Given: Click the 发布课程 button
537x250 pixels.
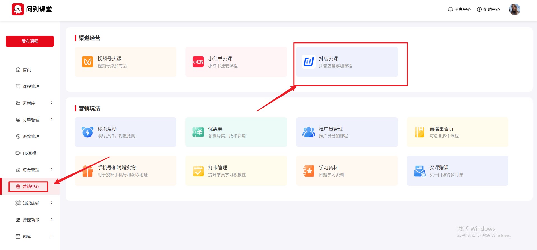Looking at the screenshot, I should (x=30, y=41).
